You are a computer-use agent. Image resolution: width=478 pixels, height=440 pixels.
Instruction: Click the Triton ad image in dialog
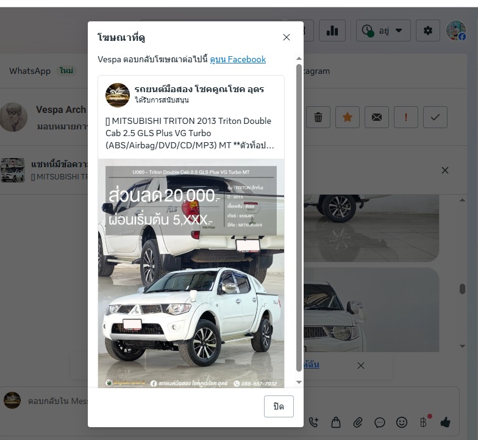[x=191, y=273]
